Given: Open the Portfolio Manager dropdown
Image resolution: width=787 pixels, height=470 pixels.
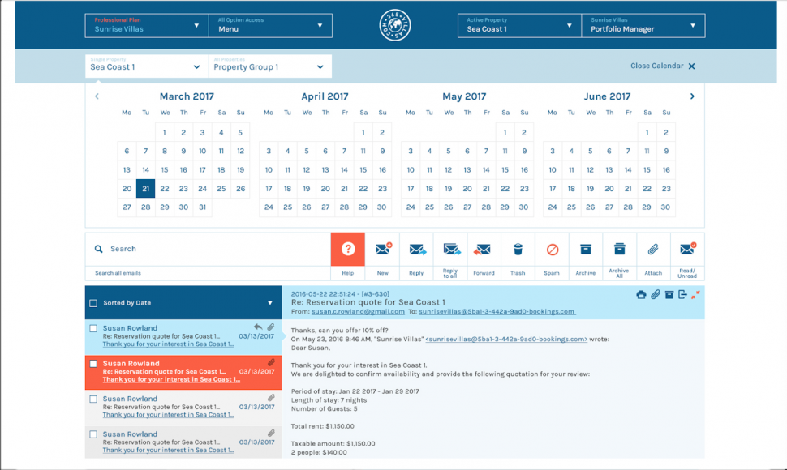Looking at the screenshot, I should click(643, 26).
